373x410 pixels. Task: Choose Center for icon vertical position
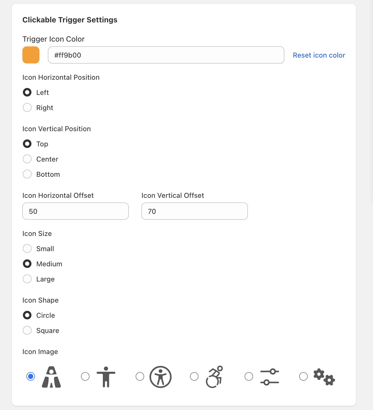pyautogui.click(x=27, y=159)
